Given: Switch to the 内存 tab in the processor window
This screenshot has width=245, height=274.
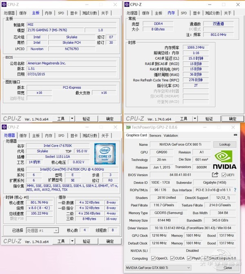Looking at the screenshot, I should coord(49,136).
